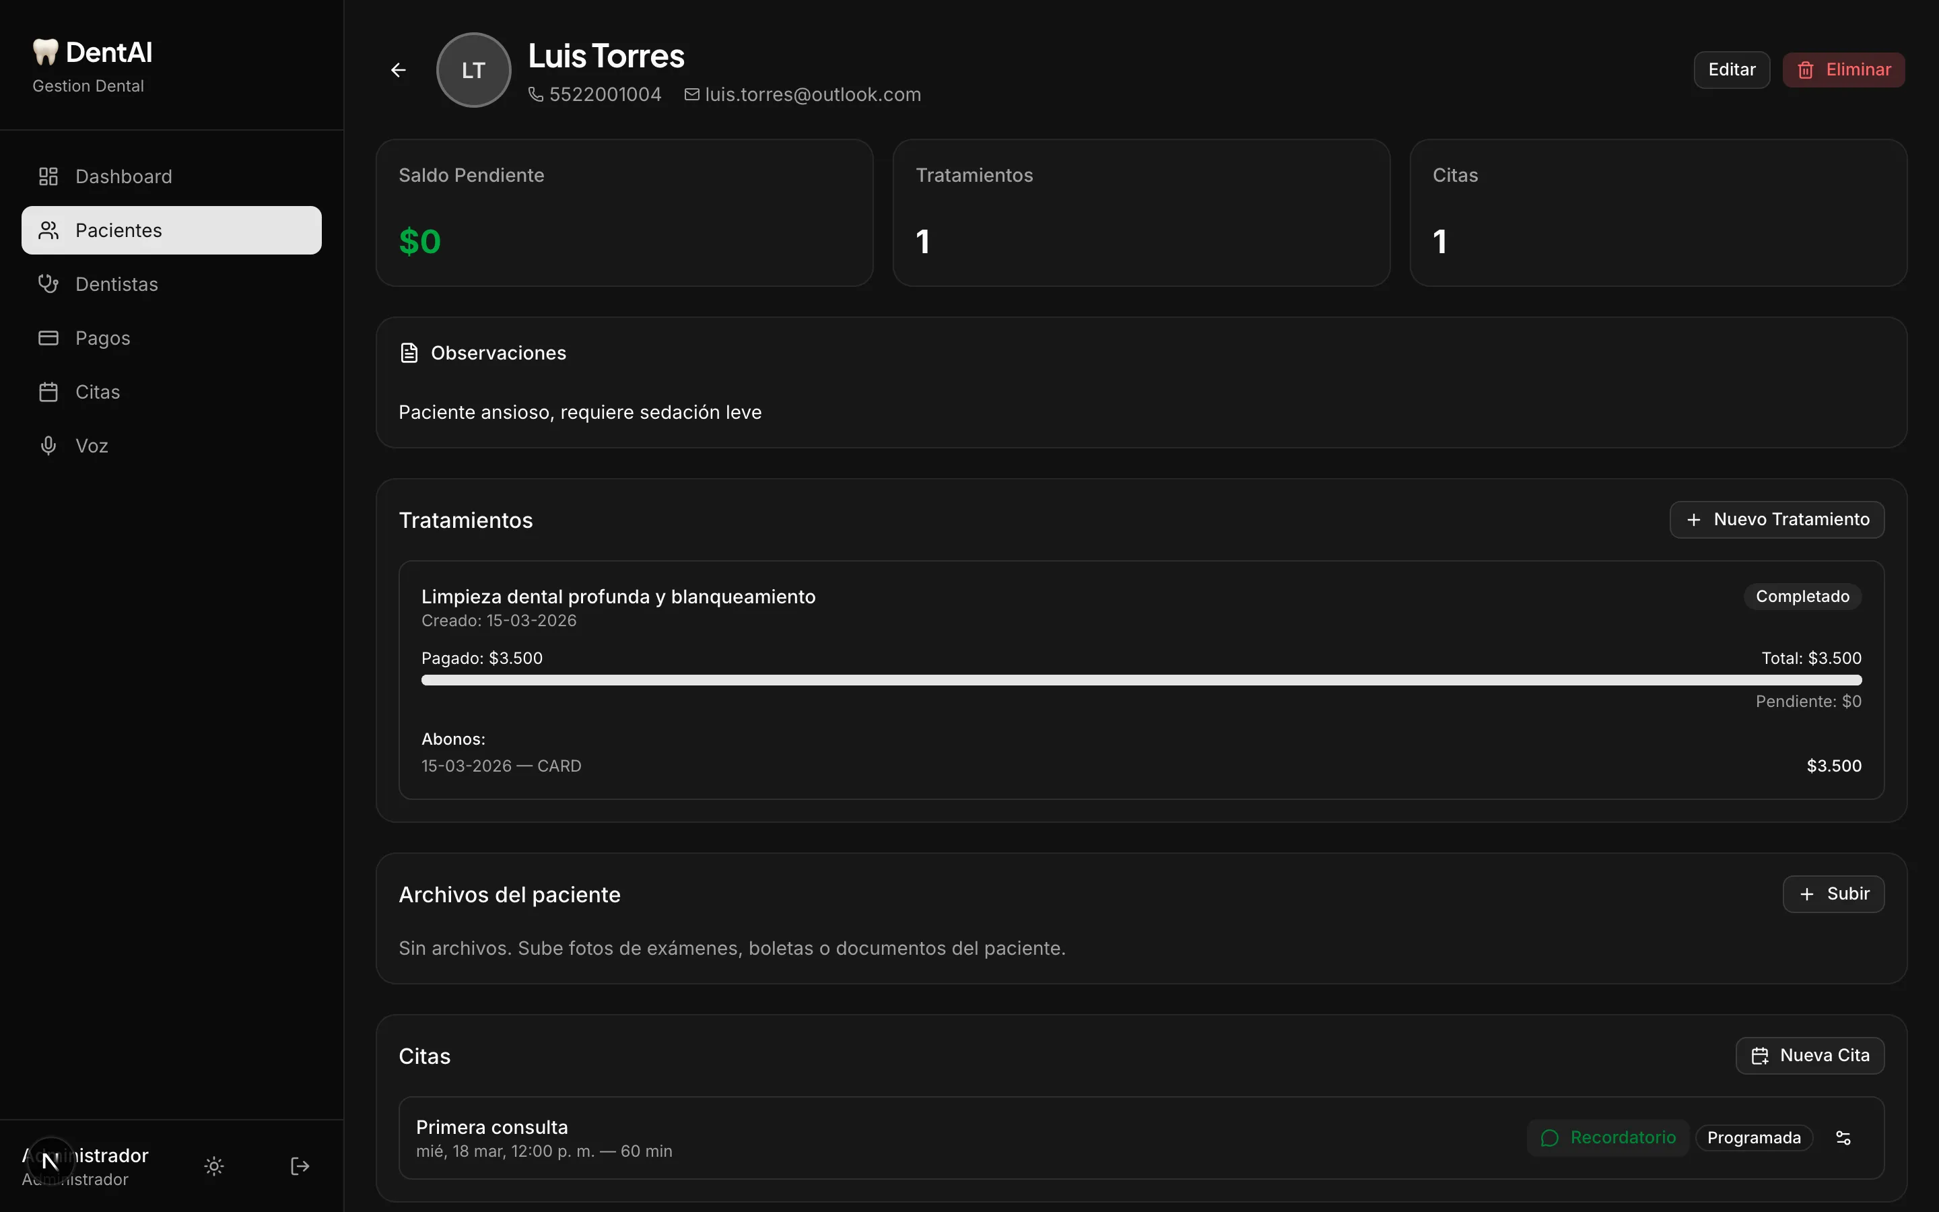Open appointment settings sliders icon

click(x=1843, y=1137)
